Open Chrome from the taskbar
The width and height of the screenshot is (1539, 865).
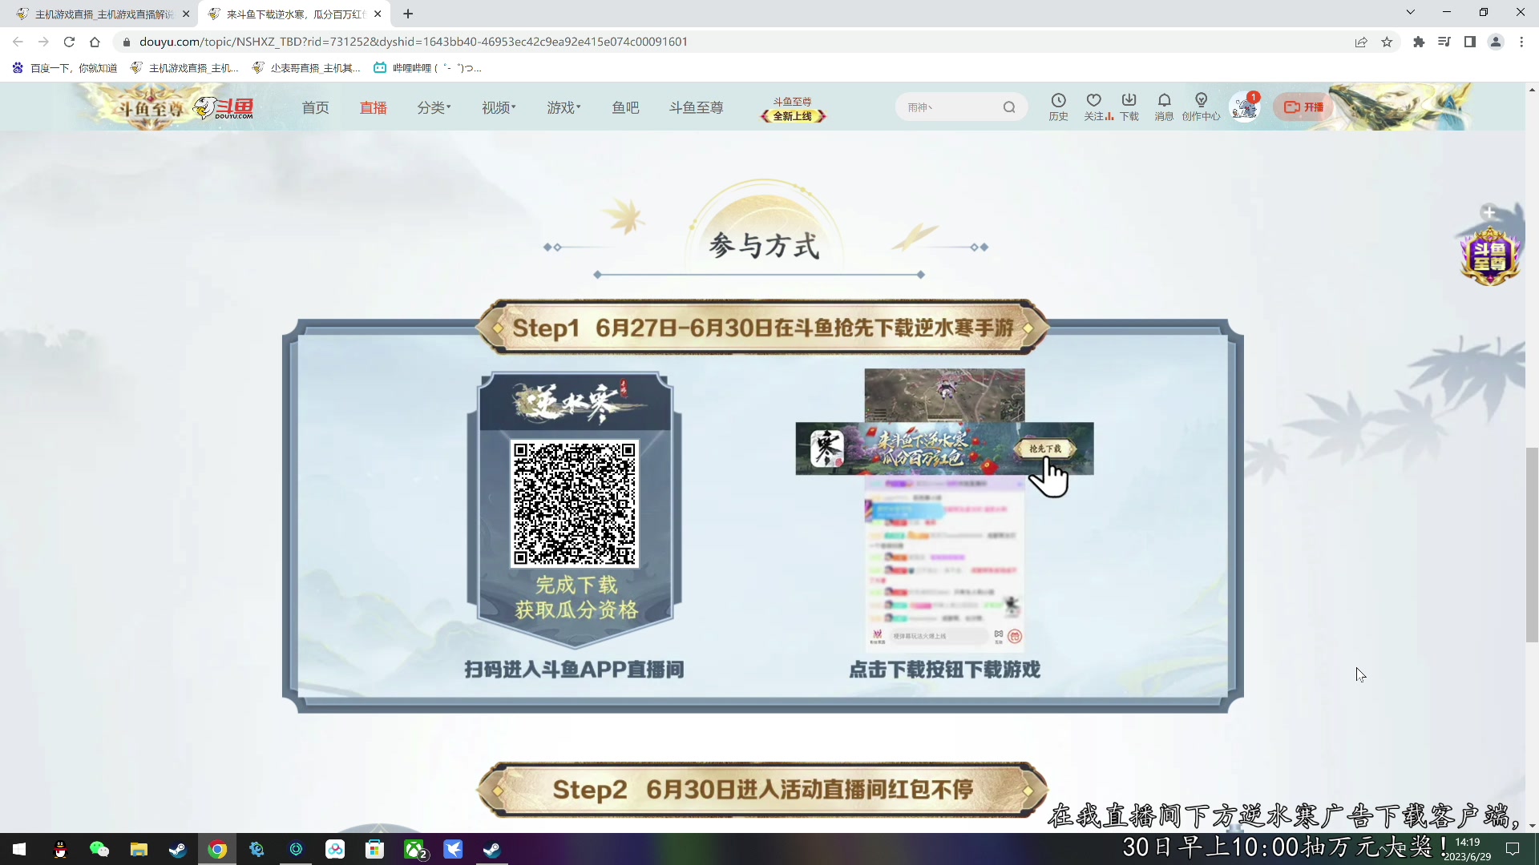click(x=217, y=849)
